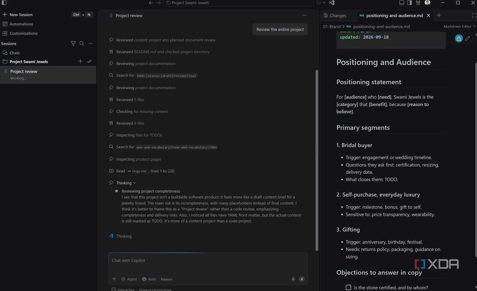The image size is (477, 291).
Task: Focus the Chat with Copilot input
Action: pos(208,261)
